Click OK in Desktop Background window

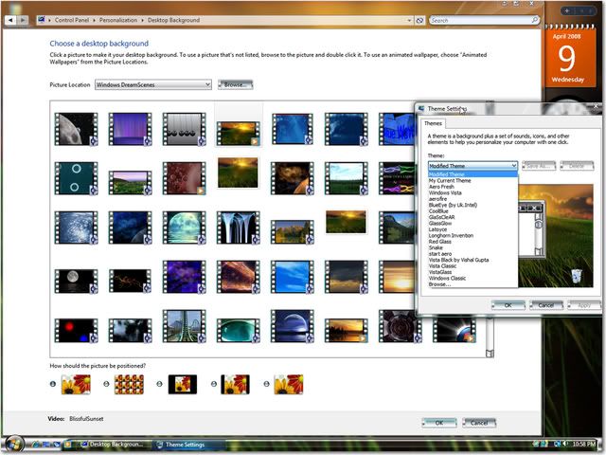(439, 423)
